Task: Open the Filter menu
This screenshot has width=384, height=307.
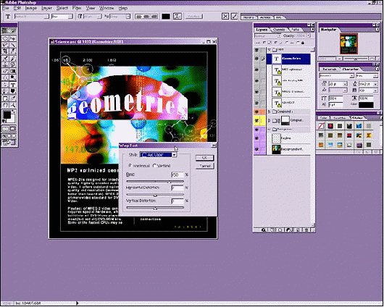Action: [x=77, y=8]
